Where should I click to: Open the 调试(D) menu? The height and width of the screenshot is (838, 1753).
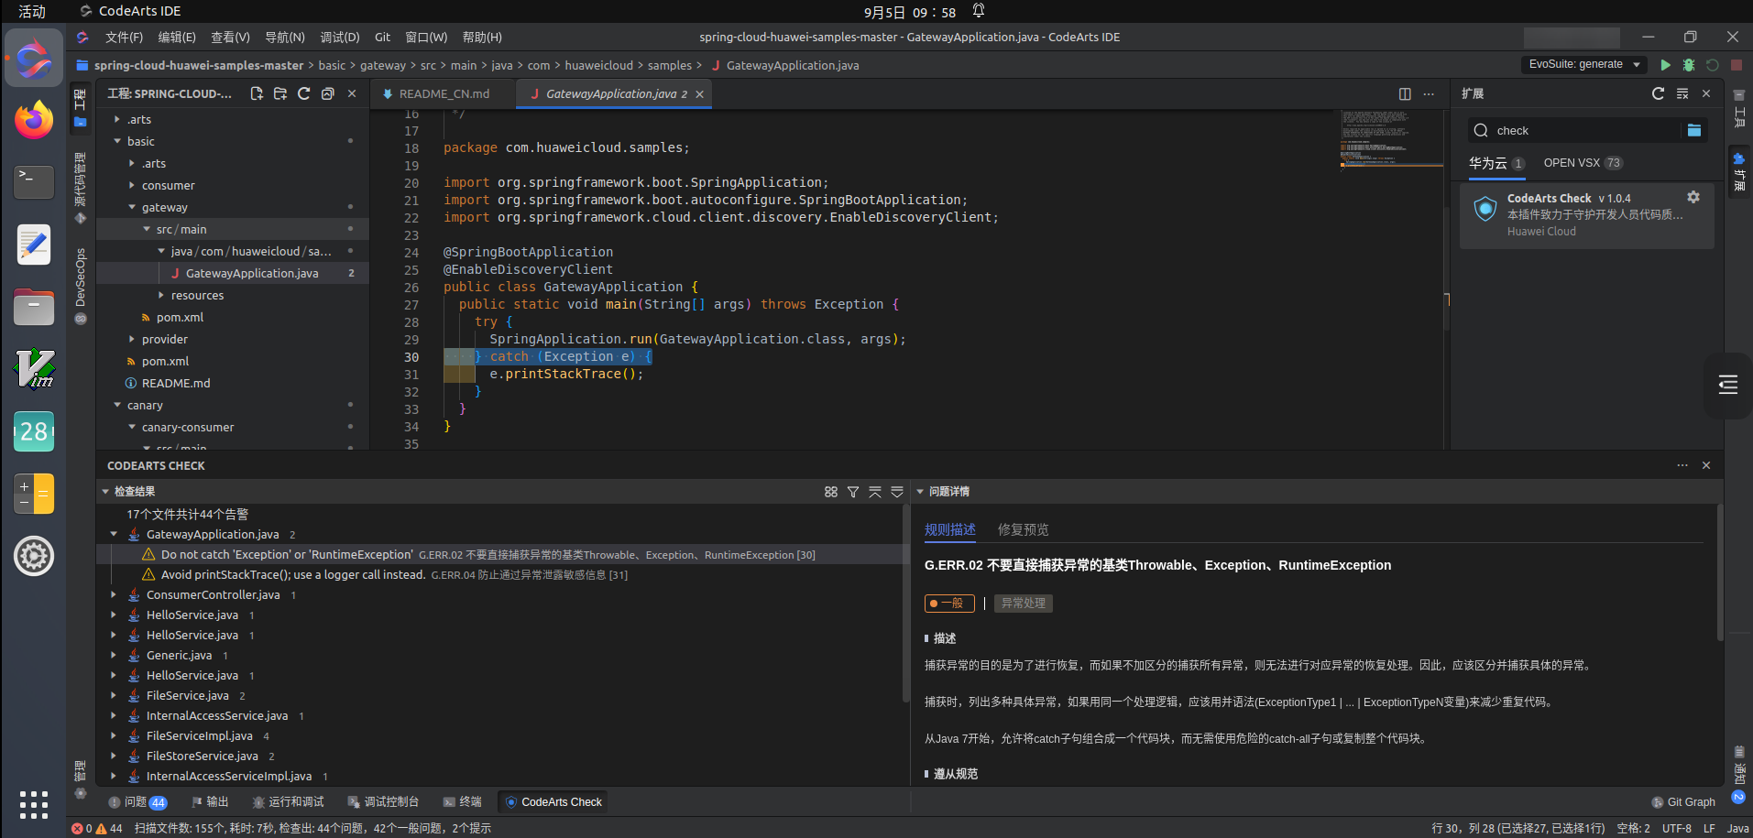339,38
